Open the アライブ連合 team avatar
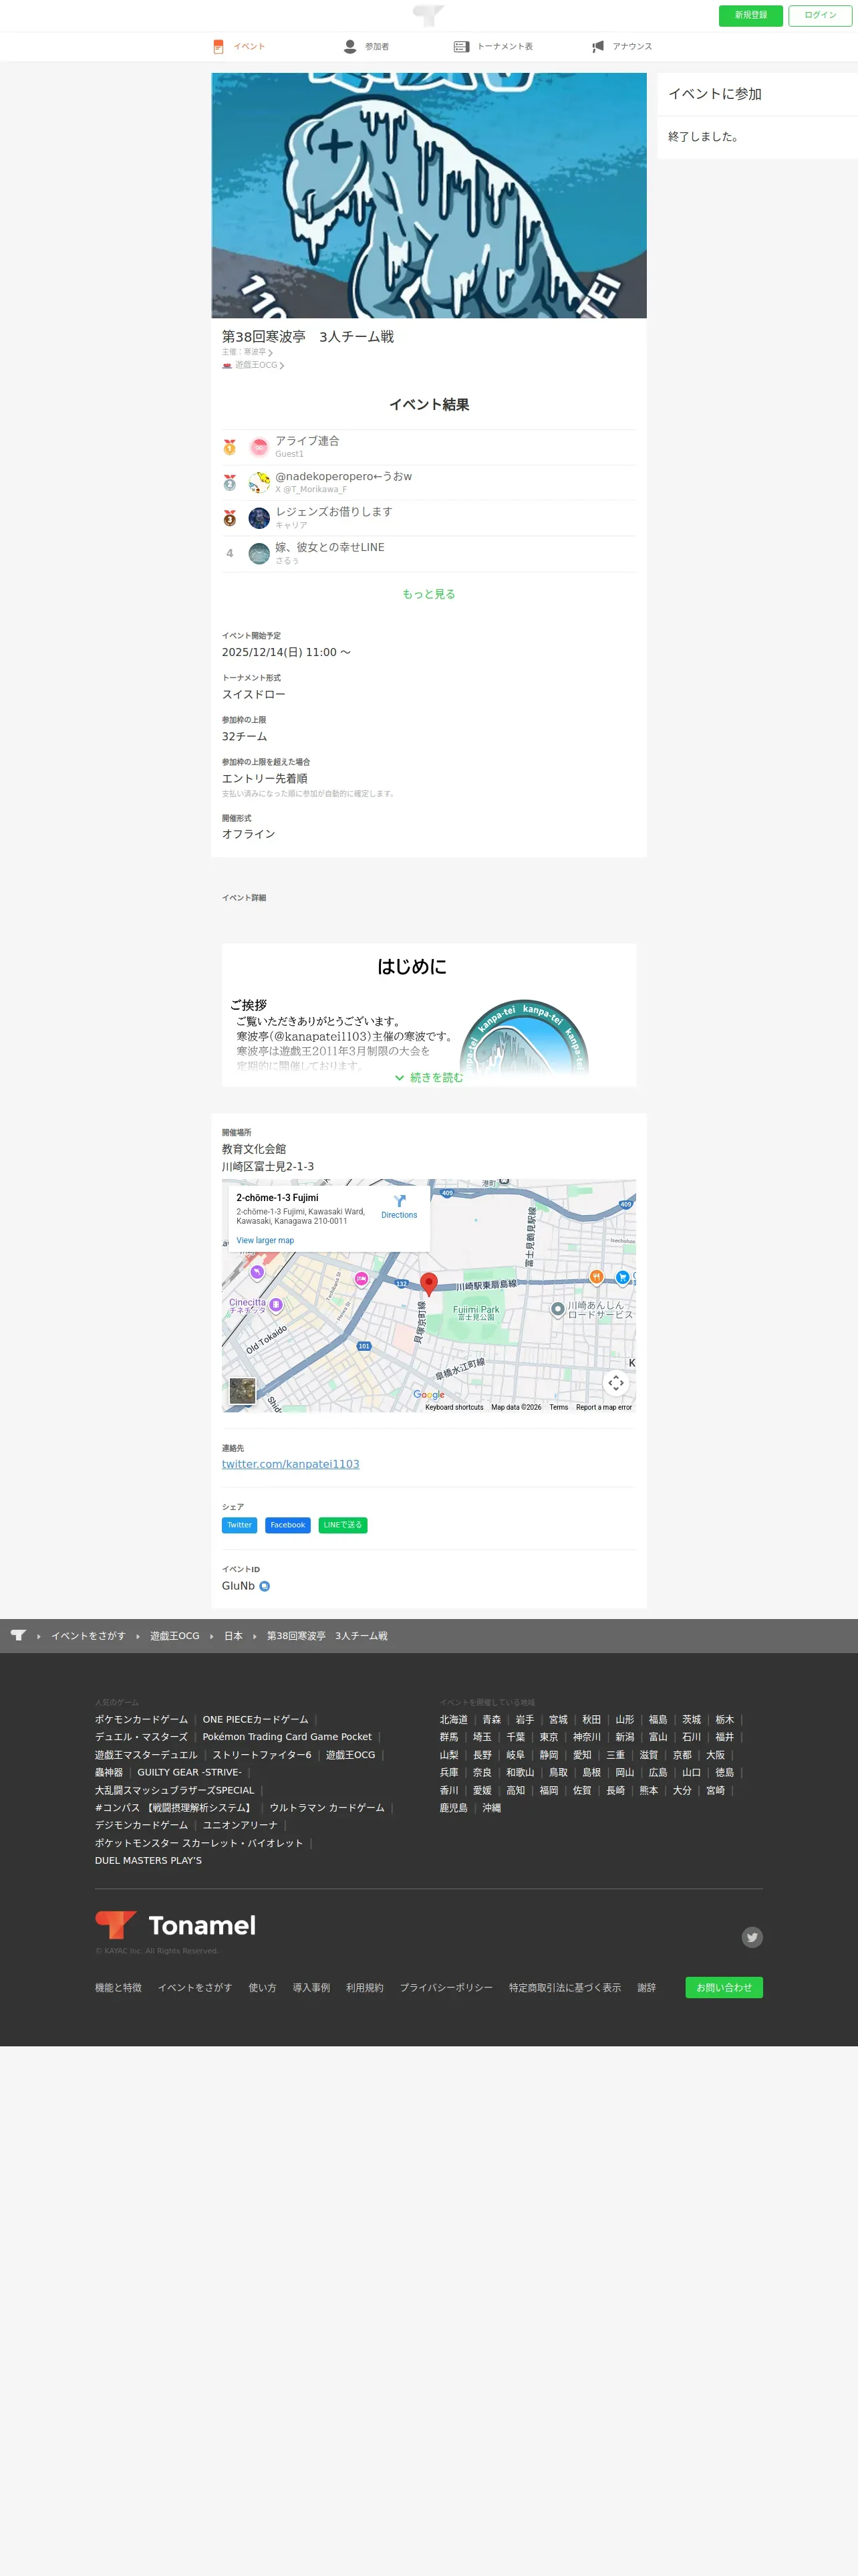The image size is (858, 2576). coord(259,447)
